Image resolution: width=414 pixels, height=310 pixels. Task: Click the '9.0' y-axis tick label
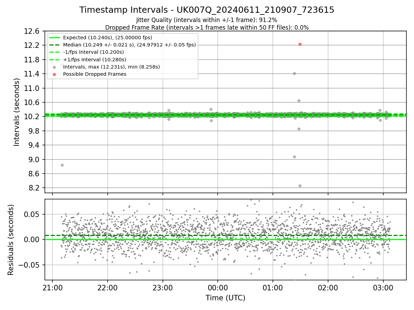pyautogui.click(x=34, y=159)
